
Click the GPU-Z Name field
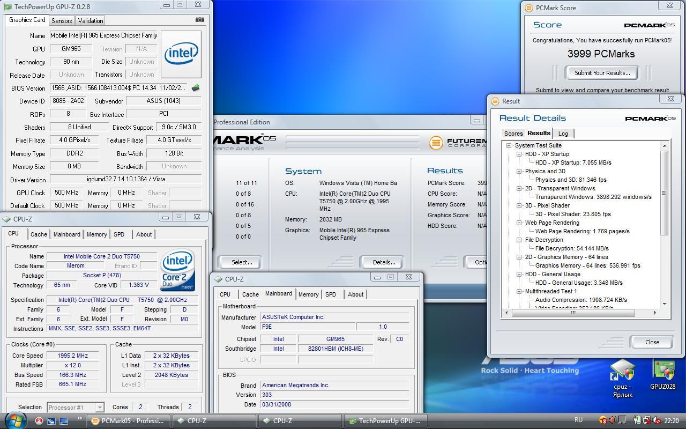click(104, 35)
